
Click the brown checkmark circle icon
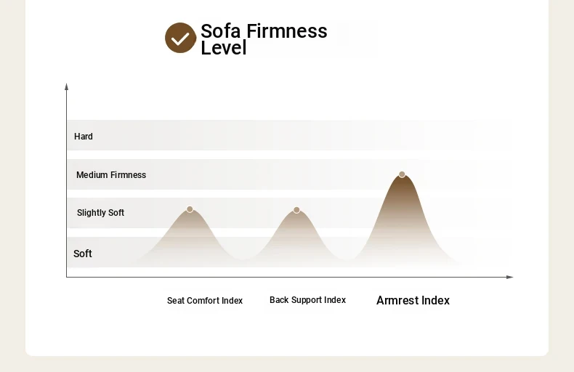pyautogui.click(x=180, y=38)
